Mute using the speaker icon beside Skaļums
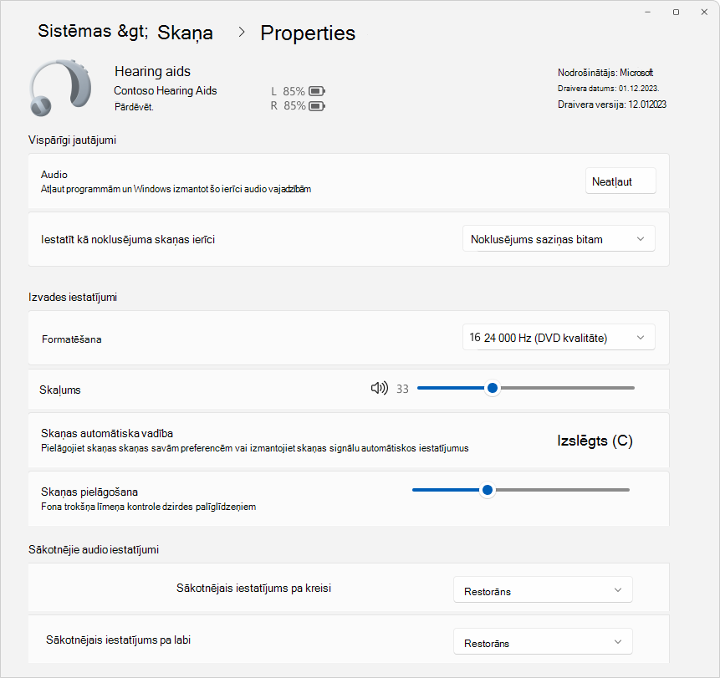The width and height of the screenshot is (720, 678). [x=380, y=389]
